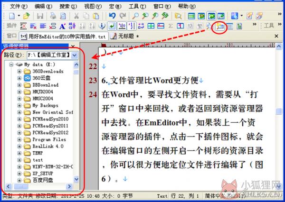
Task: Toggle the ruler 10 plugin button
Action: [x=122, y=26]
